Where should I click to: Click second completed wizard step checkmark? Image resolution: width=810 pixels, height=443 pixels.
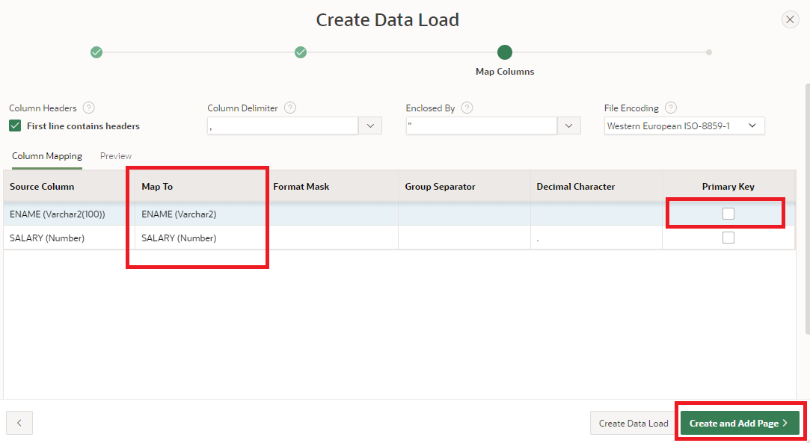301,52
